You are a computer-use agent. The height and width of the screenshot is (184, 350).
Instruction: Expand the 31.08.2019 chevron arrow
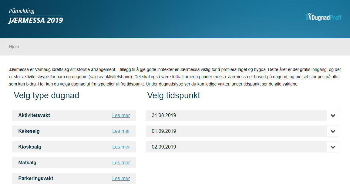[333, 115]
